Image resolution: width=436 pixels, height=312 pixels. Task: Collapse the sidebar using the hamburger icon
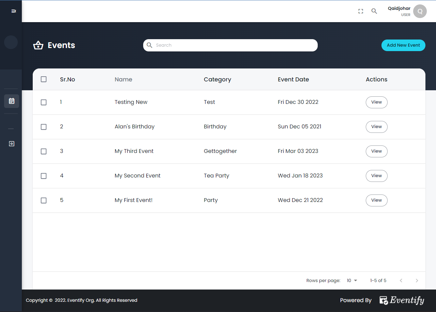click(14, 11)
